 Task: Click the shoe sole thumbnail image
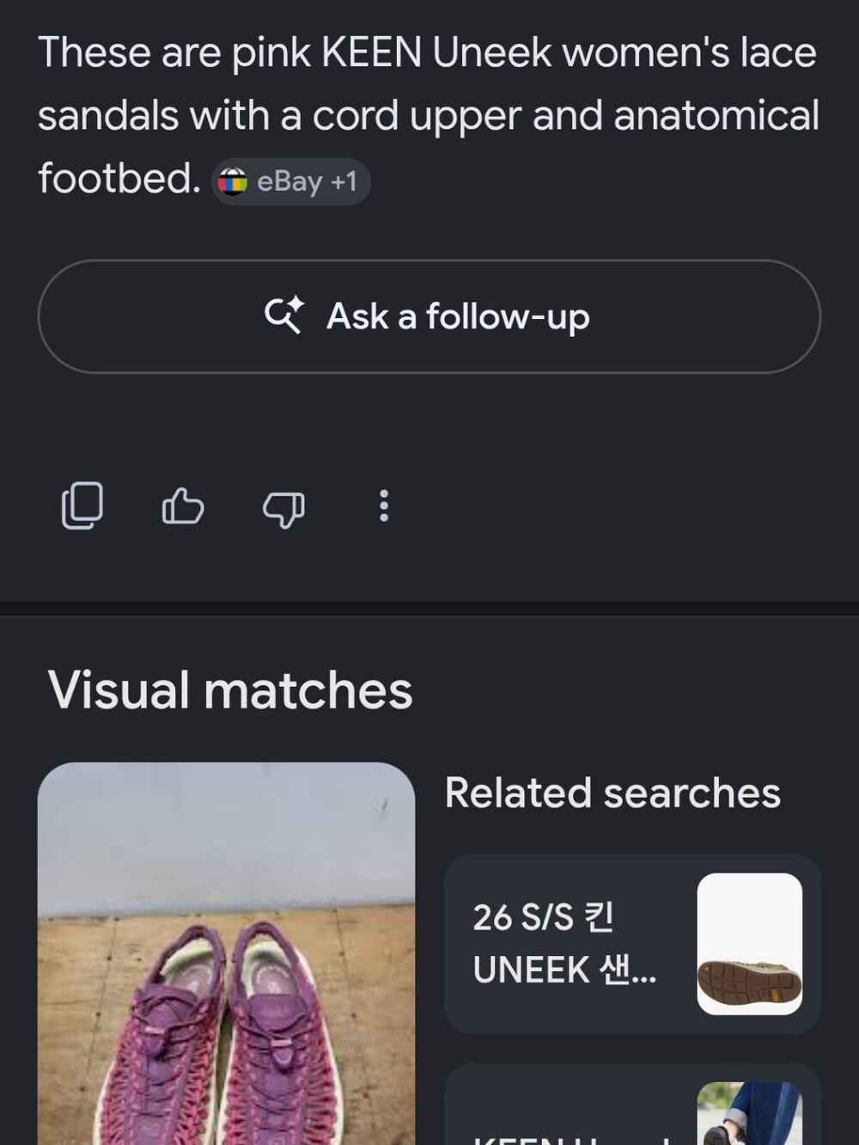[749, 944]
